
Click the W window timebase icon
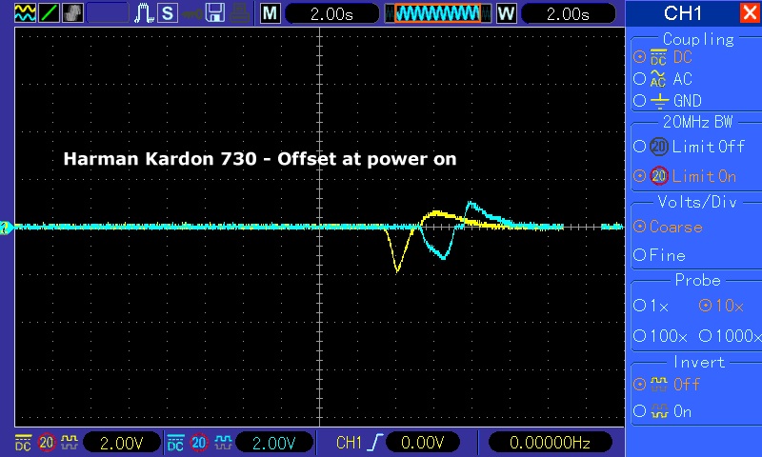click(507, 13)
